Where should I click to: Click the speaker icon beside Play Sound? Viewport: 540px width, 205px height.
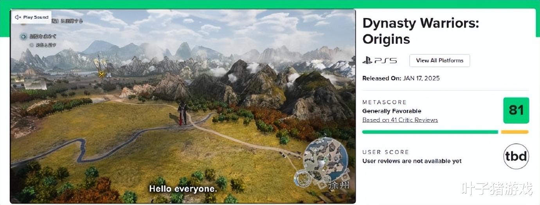tap(18, 17)
